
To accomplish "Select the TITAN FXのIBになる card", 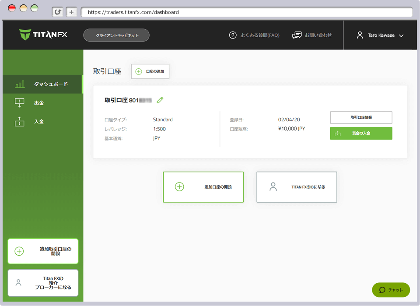I will [x=297, y=187].
